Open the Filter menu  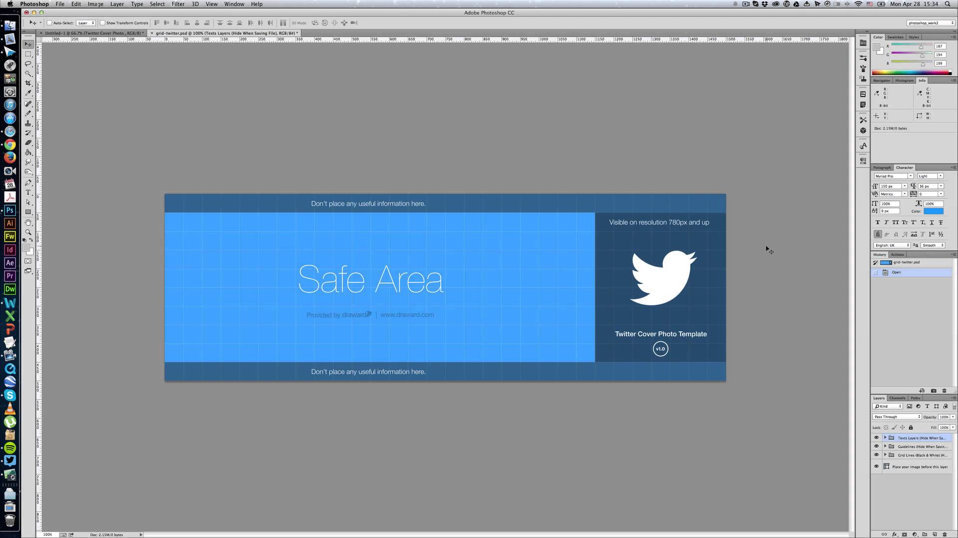(178, 4)
